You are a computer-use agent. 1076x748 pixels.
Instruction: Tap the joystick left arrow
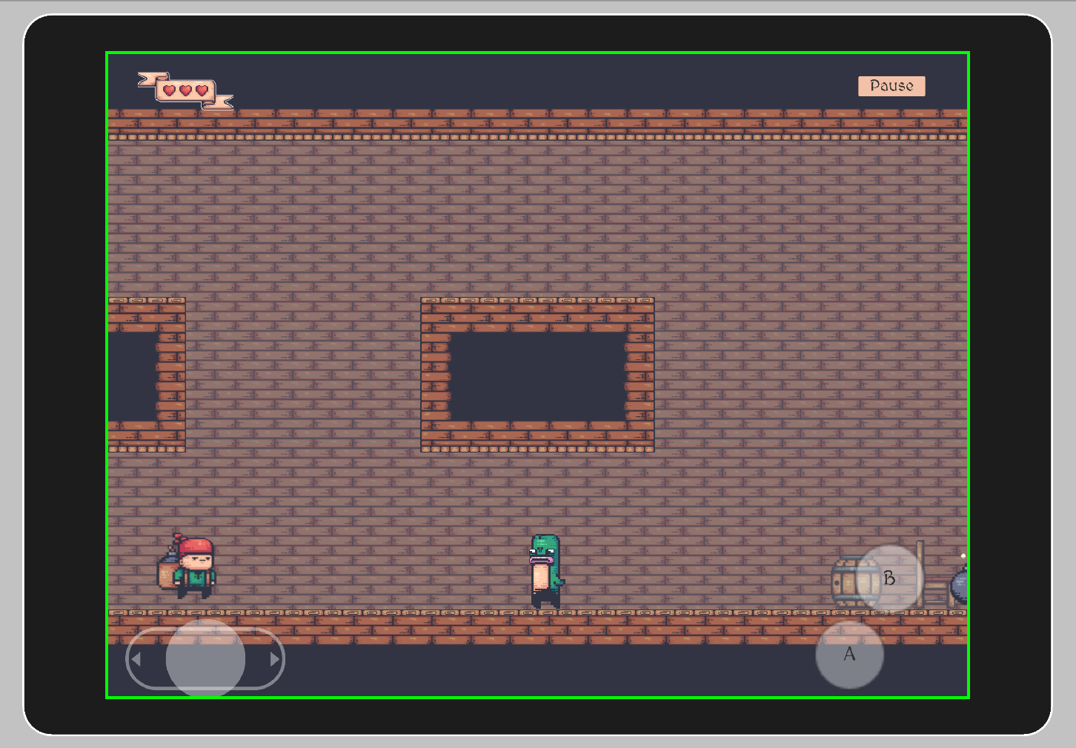[136, 658]
